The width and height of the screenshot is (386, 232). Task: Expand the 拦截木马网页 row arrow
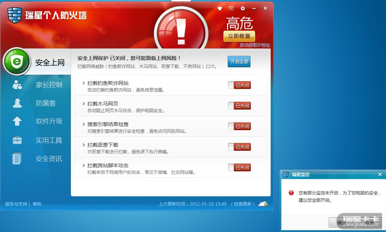[84, 104]
